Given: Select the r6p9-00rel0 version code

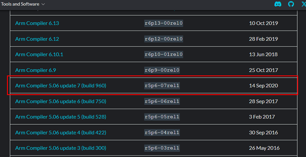Looking at the screenshot, I should pyautogui.click(x=162, y=70).
